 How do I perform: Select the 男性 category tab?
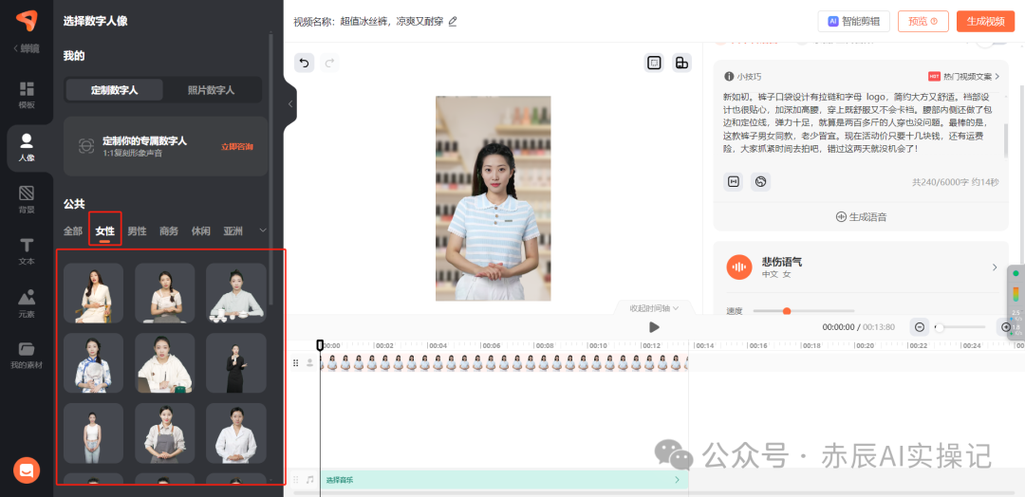pos(137,230)
